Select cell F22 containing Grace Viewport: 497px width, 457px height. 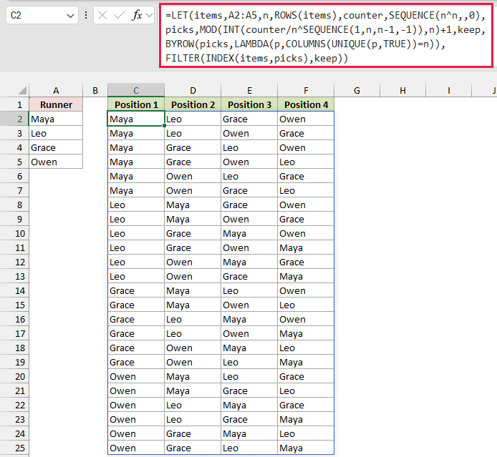click(x=306, y=405)
